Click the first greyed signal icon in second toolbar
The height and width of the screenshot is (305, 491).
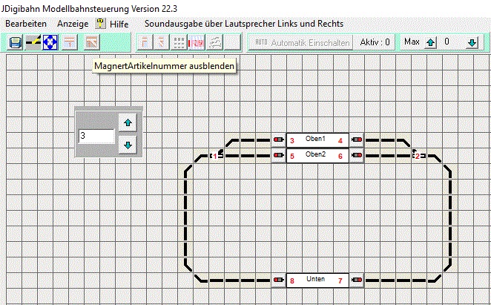[145, 42]
